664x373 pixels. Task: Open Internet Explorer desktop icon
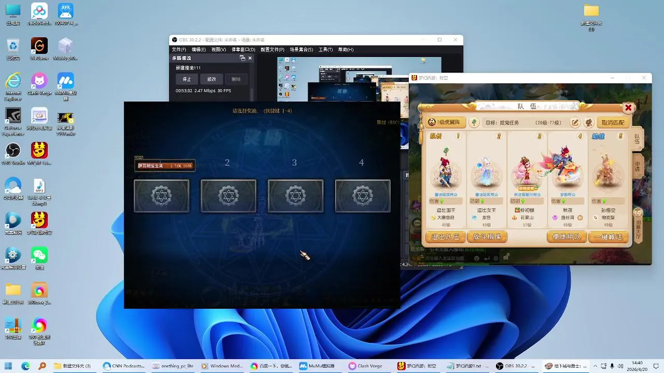13,87
